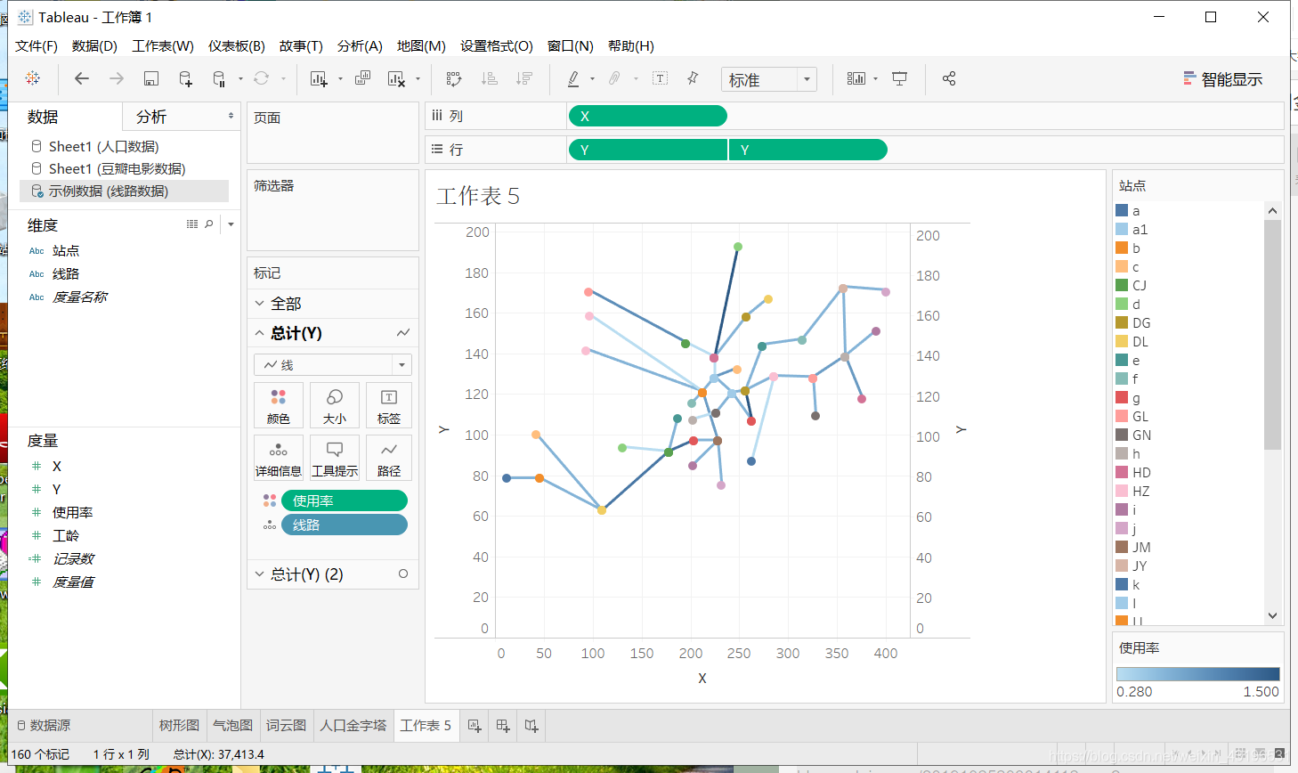Open the 文件(F) menu
The height and width of the screenshot is (773, 1298).
(37, 45)
